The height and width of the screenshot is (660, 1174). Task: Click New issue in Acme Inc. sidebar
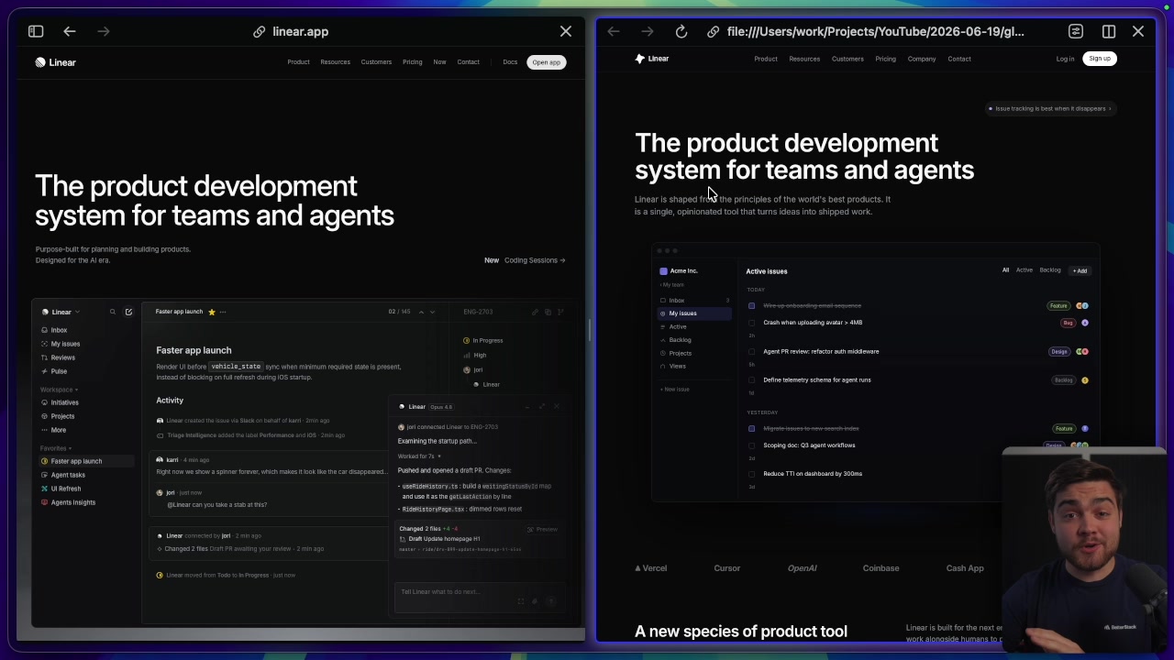pos(675,390)
